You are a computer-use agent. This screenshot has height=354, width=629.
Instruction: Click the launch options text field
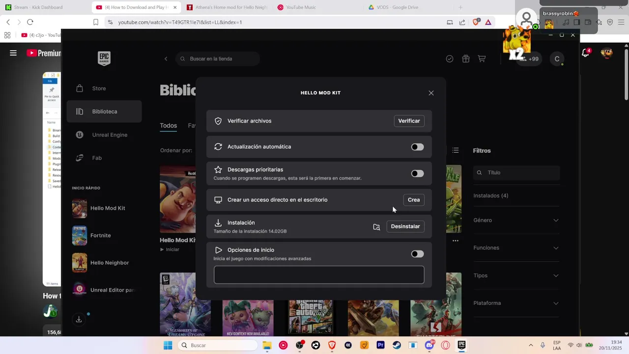[319, 275]
